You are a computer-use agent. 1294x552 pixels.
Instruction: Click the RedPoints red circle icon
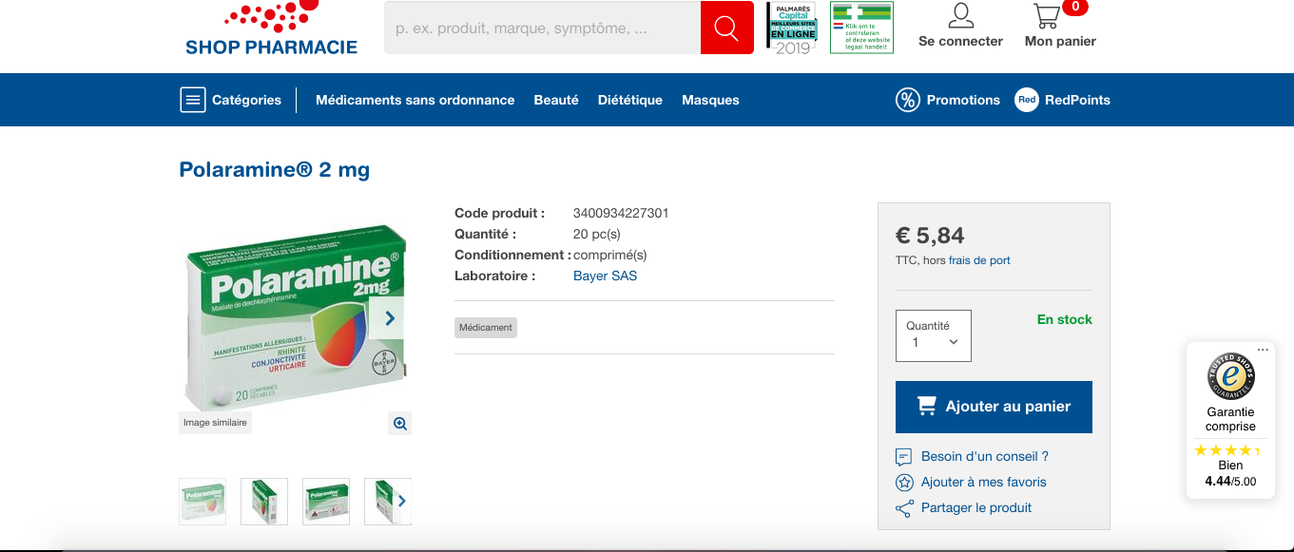point(1027,100)
